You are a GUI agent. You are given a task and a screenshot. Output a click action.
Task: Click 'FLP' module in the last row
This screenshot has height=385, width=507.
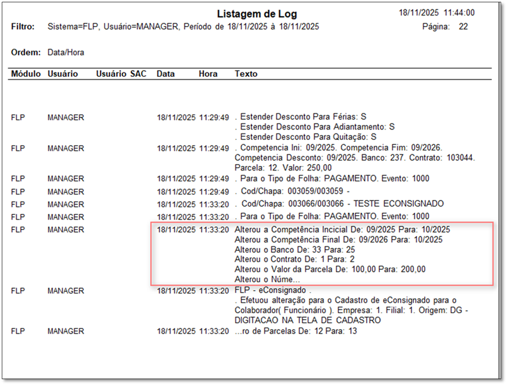pyautogui.click(x=18, y=331)
